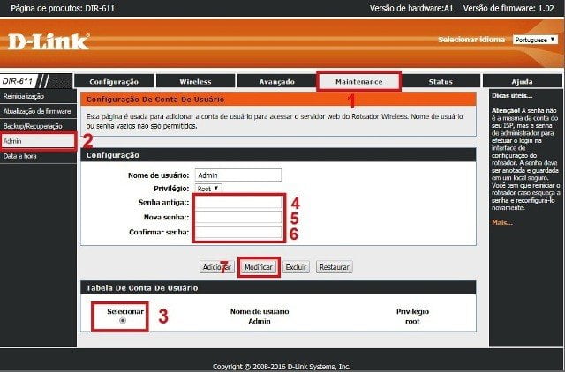
Task: Follow the Mais... link in tips
Action: [502, 223]
